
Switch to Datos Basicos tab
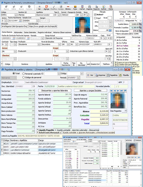tap(7, 32)
